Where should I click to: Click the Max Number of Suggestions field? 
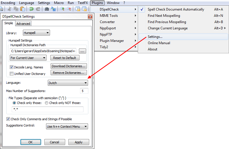point(84,91)
